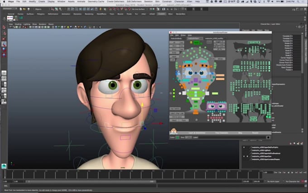
Task: Click the Open Scene folder icon
Action: pos(24,9)
